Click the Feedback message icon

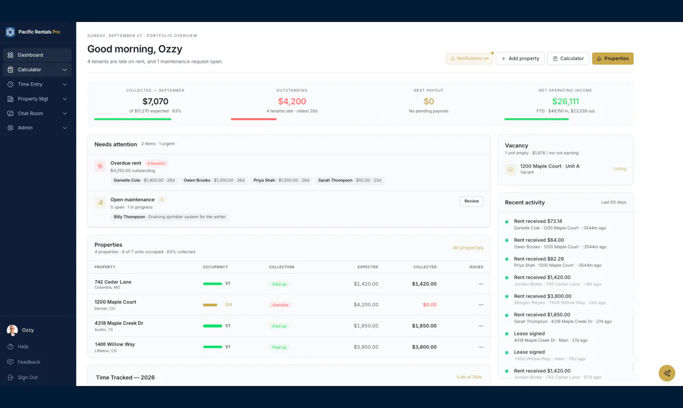[x=10, y=362]
